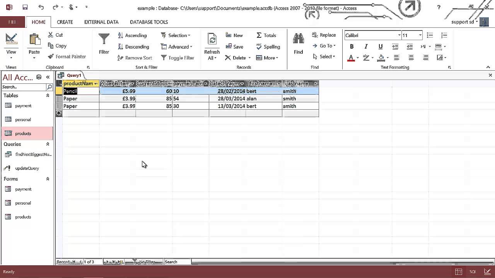The height and width of the screenshot is (278, 495).
Task: Activate the Format Painter brush
Action: (x=67, y=56)
